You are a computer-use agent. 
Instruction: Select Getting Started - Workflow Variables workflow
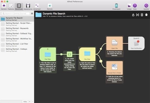(x=17, y=40)
